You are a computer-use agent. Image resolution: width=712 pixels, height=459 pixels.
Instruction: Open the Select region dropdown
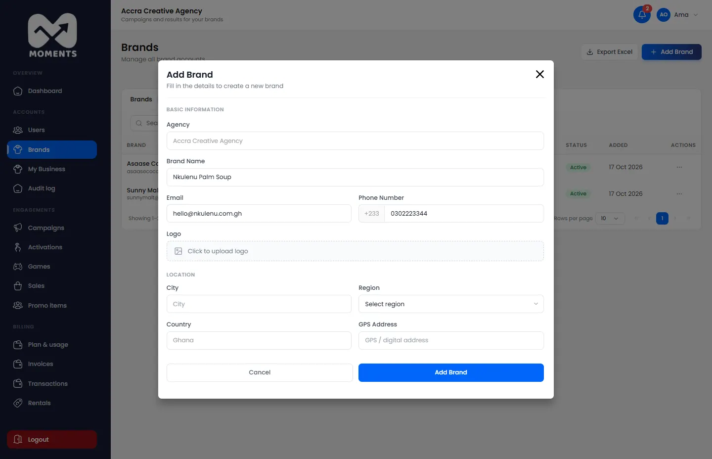[x=451, y=304]
